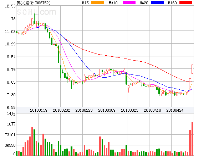Click the 20180424 date label

(x=175, y=110)
